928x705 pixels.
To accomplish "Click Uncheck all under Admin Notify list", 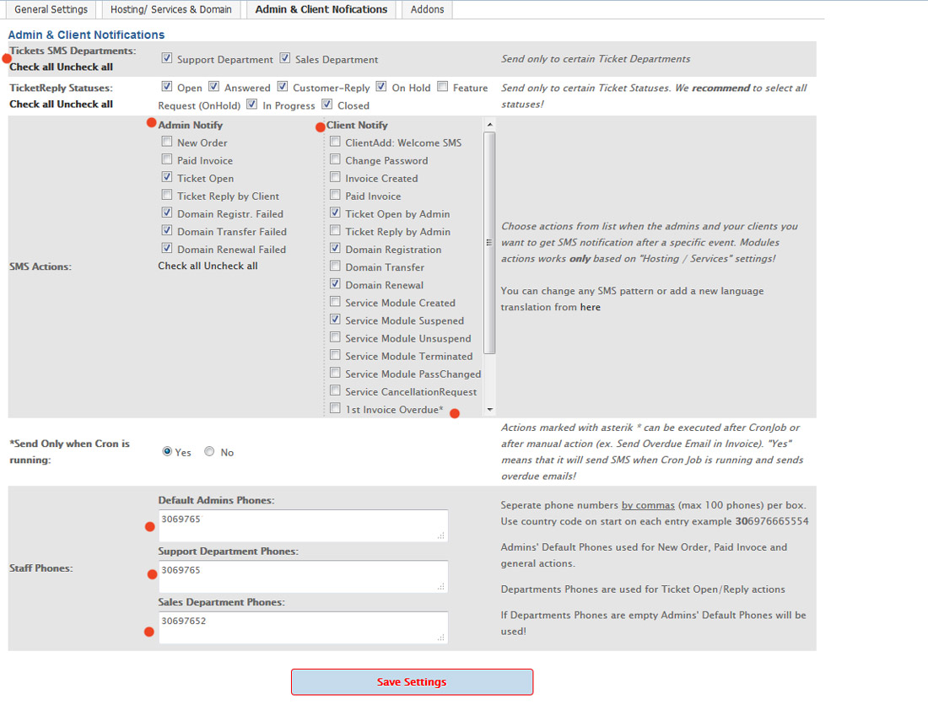I will click(231, 266).
